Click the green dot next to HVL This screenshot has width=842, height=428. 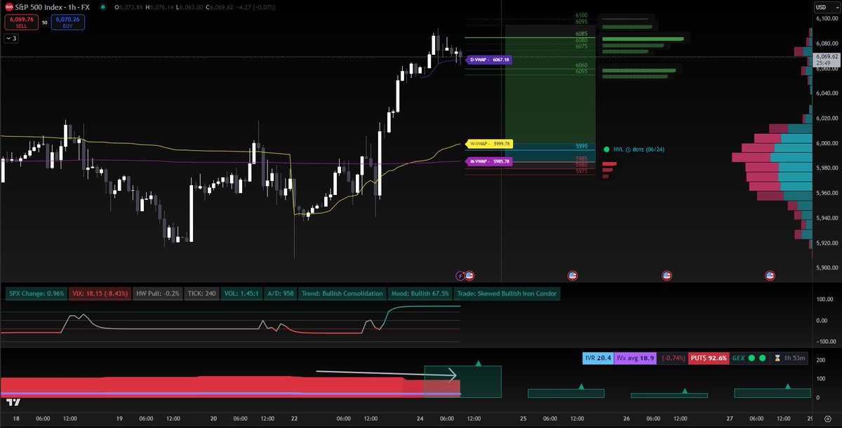[606, 149]
